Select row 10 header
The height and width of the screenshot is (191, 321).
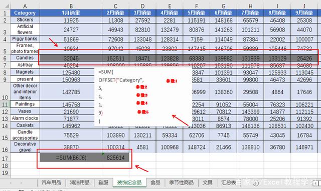click(5, 92)
